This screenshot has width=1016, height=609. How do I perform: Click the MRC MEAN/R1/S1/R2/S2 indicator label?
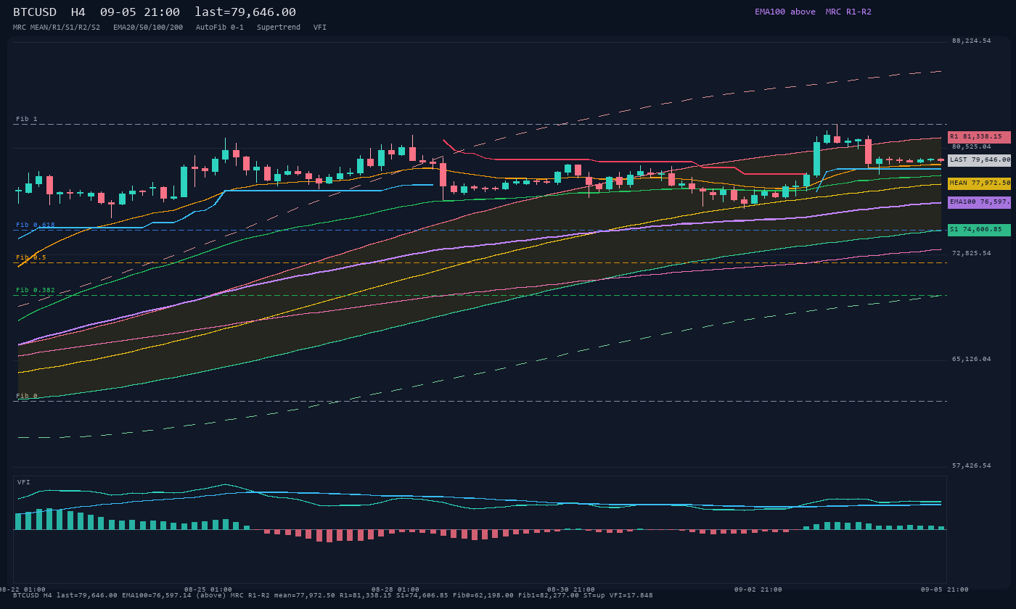(57, 28)
